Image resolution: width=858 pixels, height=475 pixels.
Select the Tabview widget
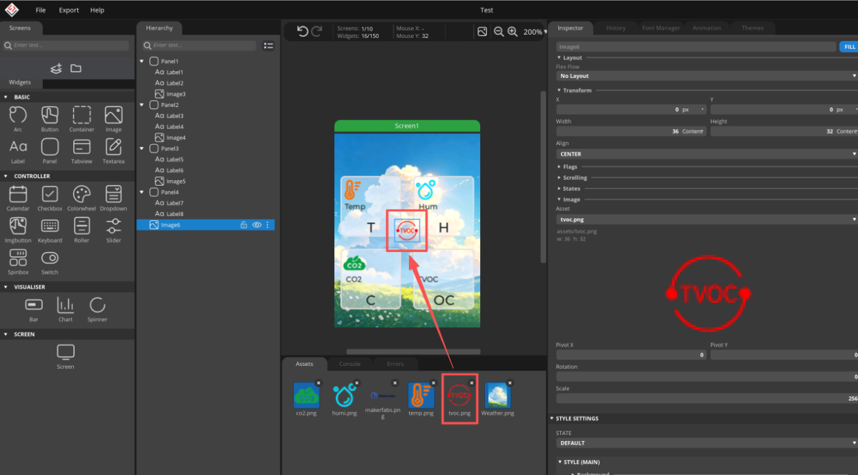(82, 151)
